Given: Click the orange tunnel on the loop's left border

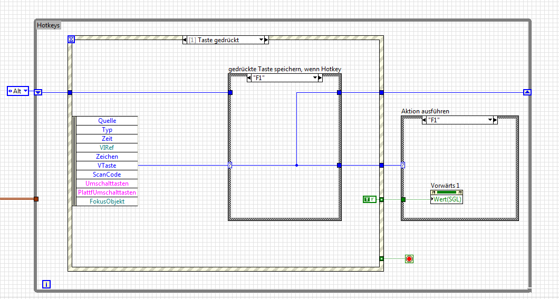Looking at the screenshot, I should 36,199.
